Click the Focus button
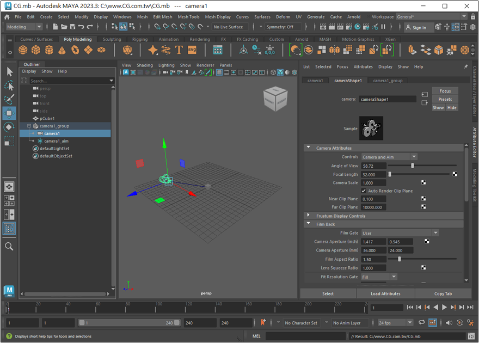 pyautogui.click(x=445, y=91)
